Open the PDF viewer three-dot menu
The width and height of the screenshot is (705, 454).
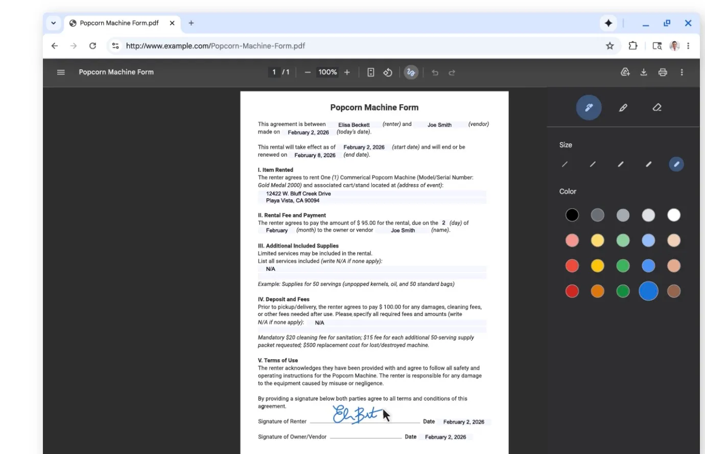pos(682,72)
